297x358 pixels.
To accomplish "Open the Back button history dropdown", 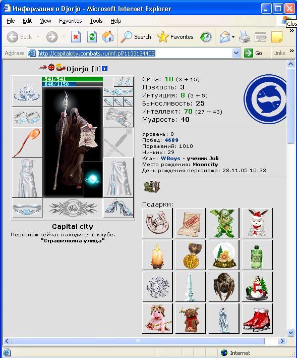I will pyautogui.click(x=38, y=37).
